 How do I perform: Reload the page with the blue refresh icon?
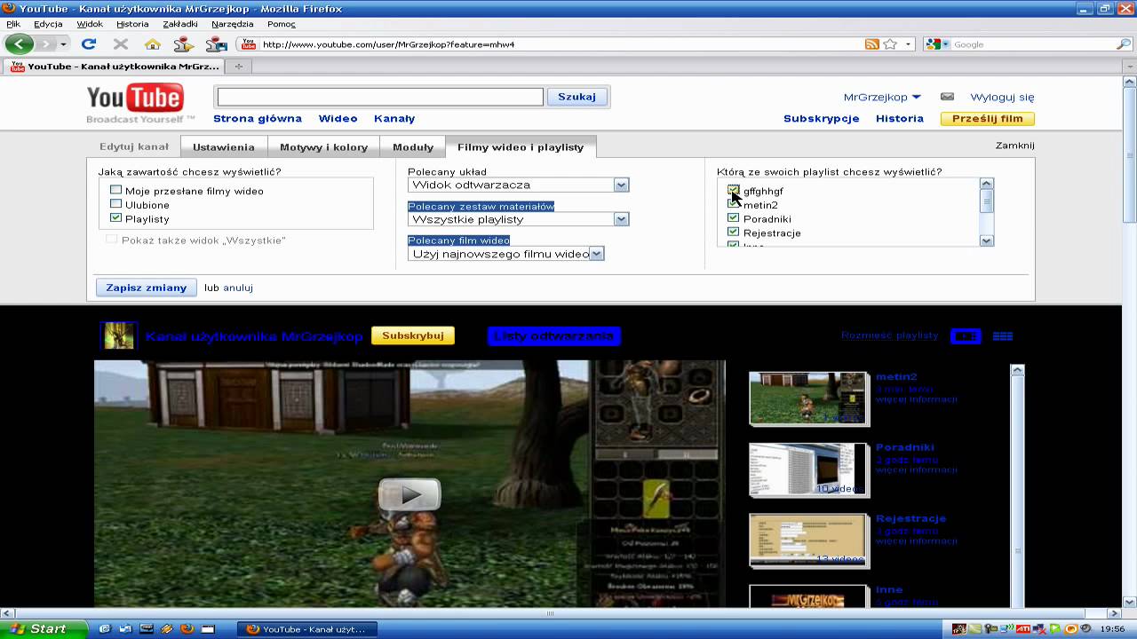pyautogui.click(x=89, y=43)
